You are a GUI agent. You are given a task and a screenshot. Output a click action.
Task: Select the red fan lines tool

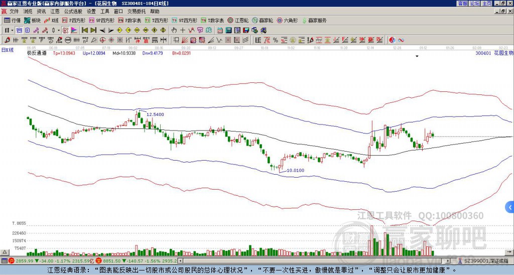185,40
